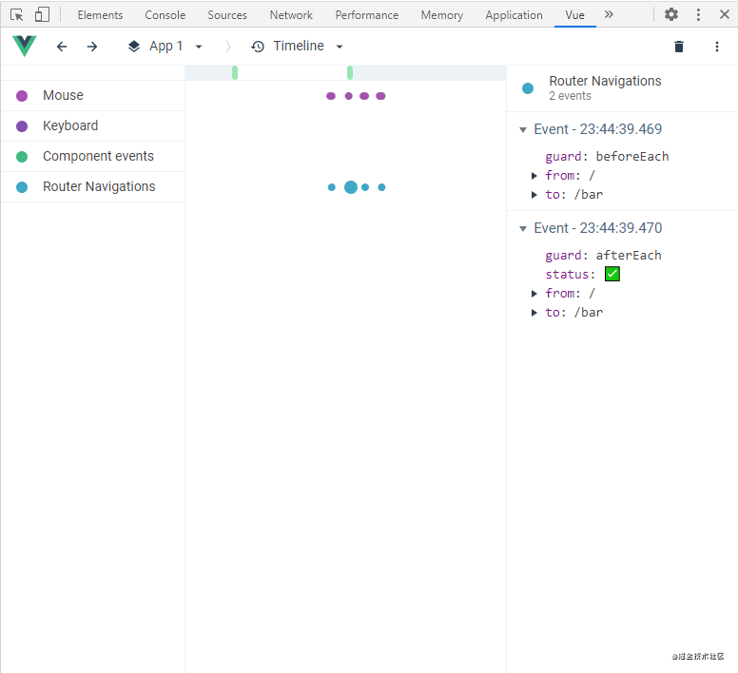The width and height of the screenshot is (738, 673).
Task: Click the large selected Router Navigations marker
Action: click(x=351, y=187)
